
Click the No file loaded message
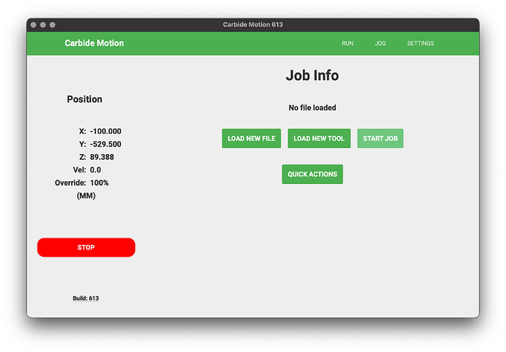(x=312, y=108)
